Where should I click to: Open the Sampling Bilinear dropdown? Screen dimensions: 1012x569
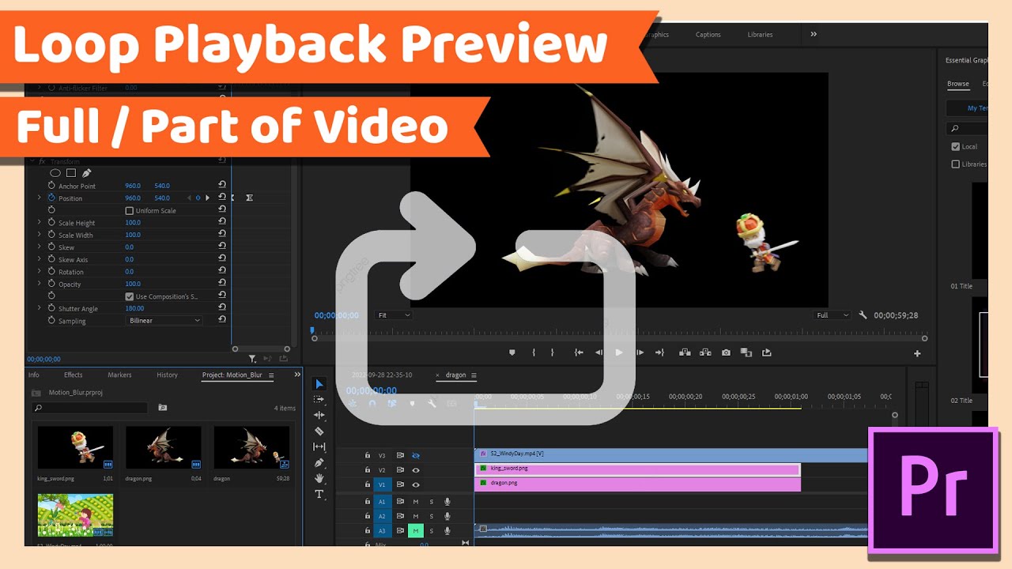(164, 320)
